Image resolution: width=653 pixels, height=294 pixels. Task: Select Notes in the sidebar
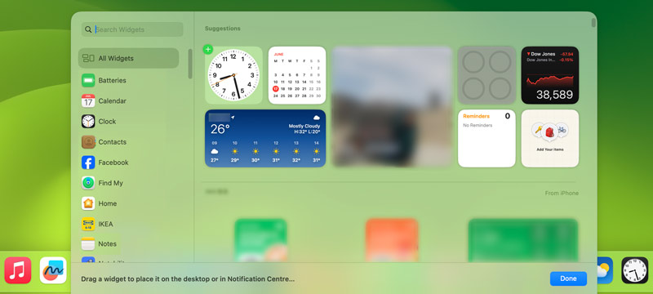click(128, 244)
